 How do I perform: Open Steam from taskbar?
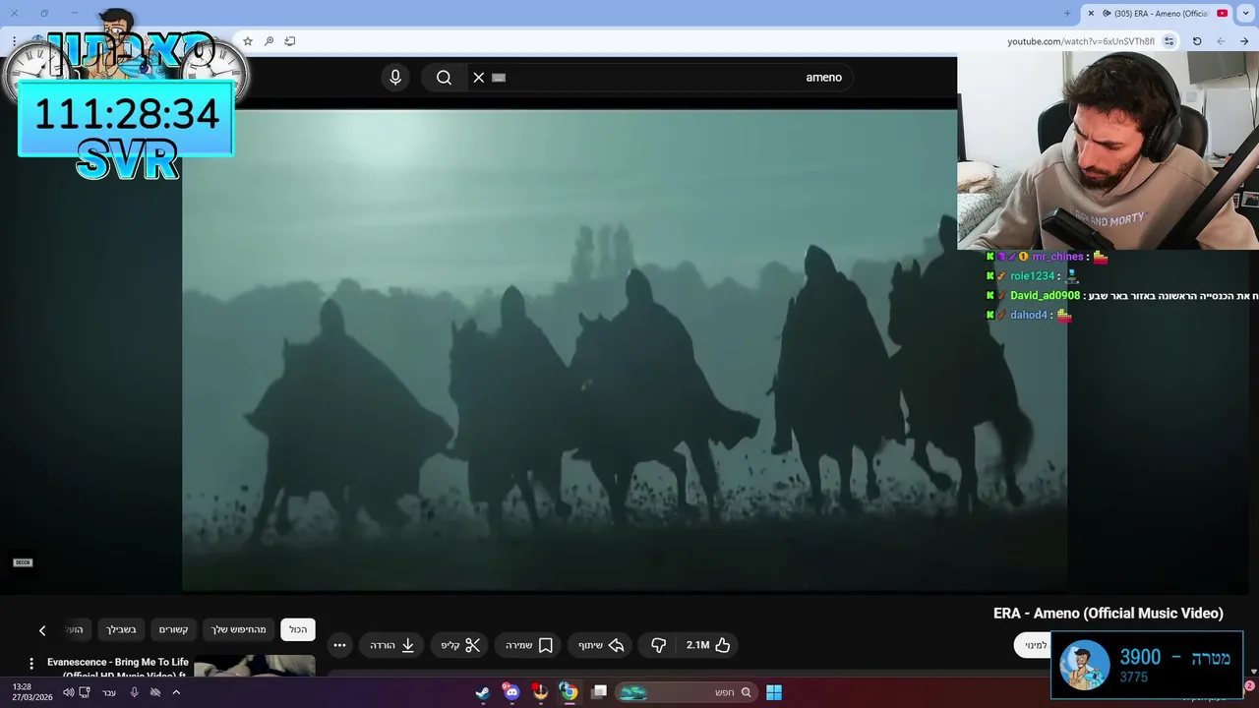coord(483,692)
